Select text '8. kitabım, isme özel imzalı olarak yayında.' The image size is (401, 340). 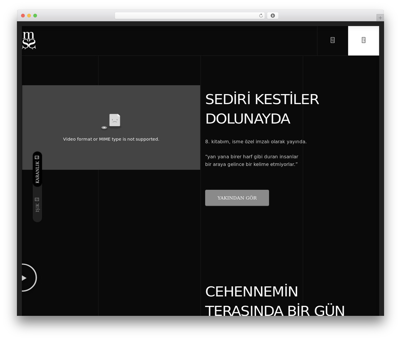coord(256,142)
